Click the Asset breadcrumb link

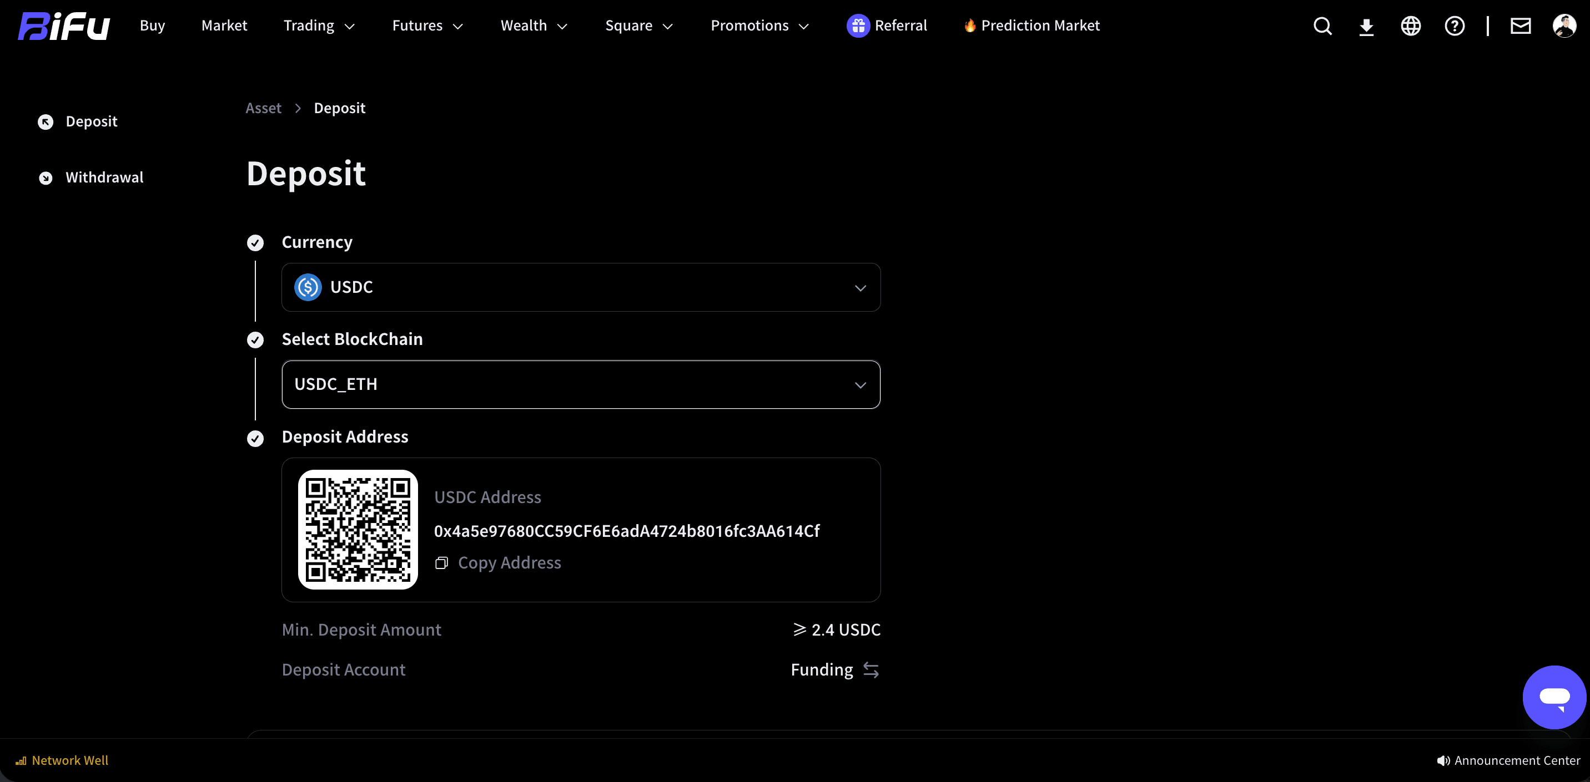[x=264, y=109]
